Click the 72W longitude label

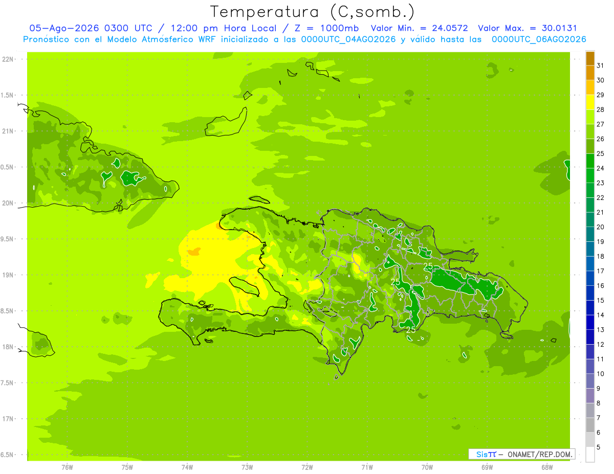point(307,467)
